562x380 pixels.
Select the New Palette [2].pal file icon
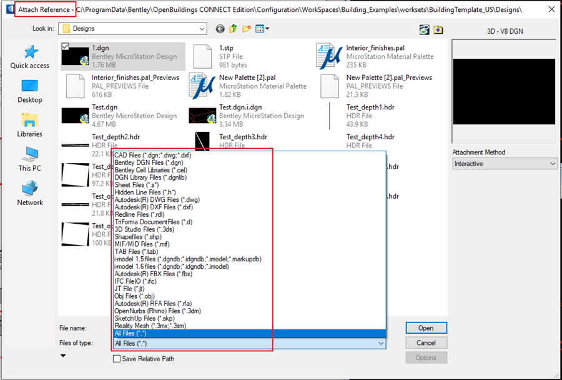pos(202,86)
